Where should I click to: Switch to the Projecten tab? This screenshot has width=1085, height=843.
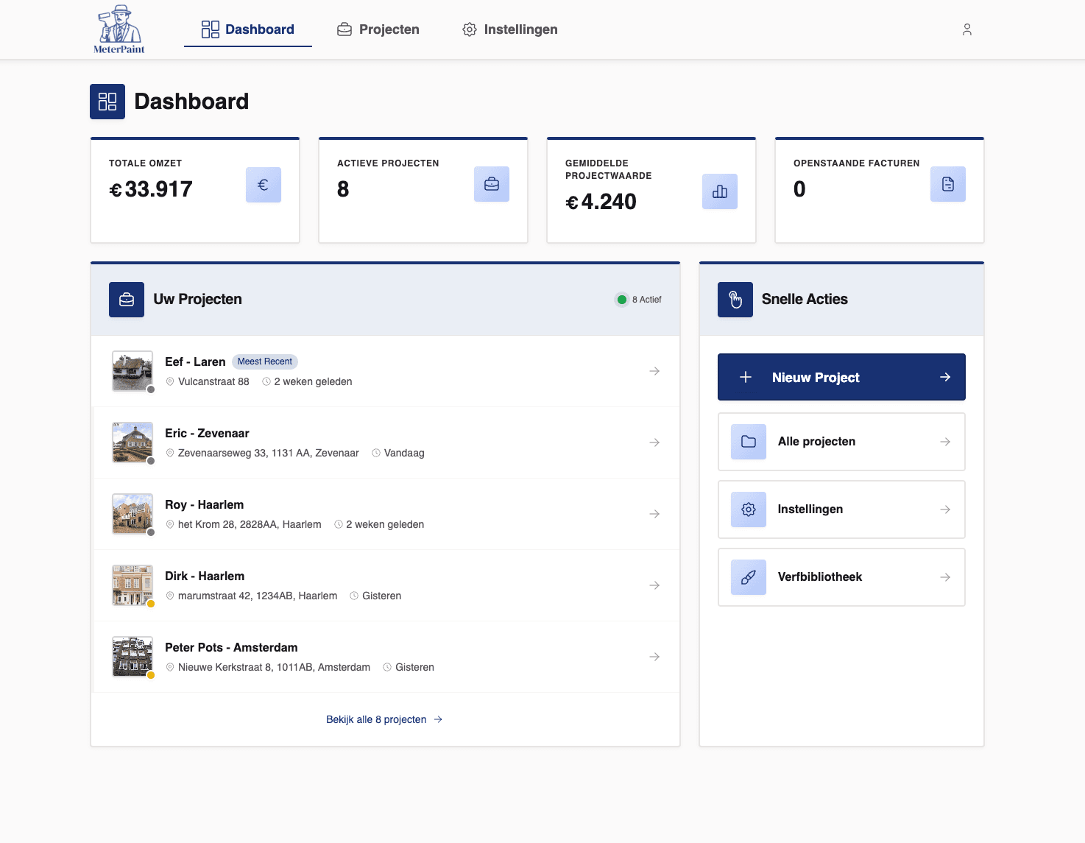pos(378,29)
